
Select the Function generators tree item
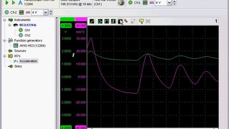pyautogui.click(x=28, y=40)
